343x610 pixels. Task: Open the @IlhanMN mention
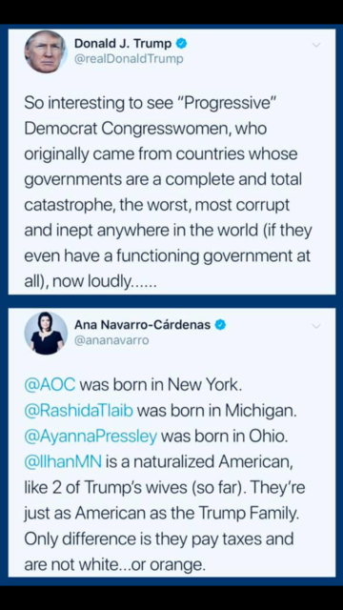pyautogui.click(x=63, y=461)
